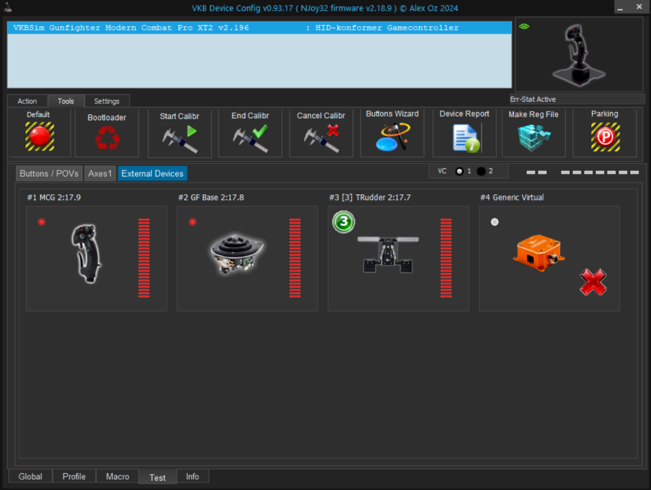Select the Test bottom tab
The width and height of the screenshot is (651, 490).
[157, 477]
